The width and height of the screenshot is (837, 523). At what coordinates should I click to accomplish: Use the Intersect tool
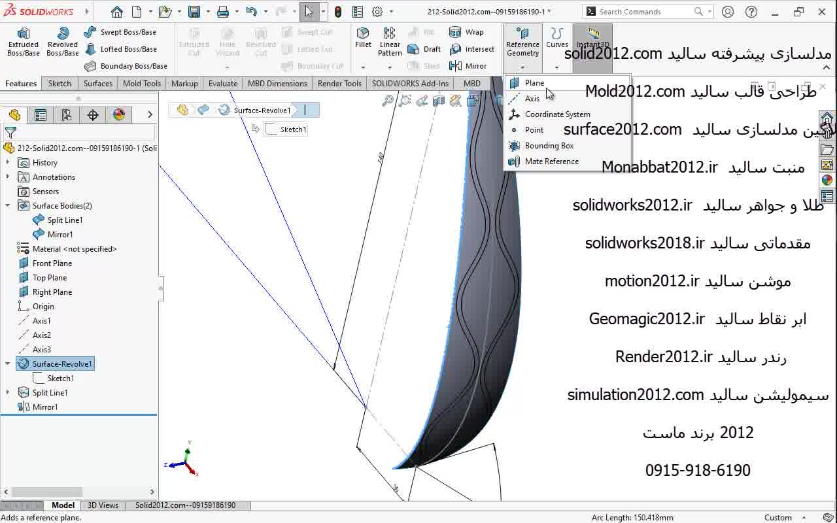[471, 49]
